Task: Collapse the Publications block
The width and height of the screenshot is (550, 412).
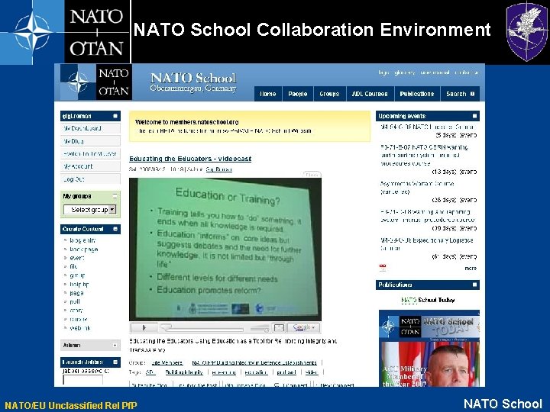Action: (x=474, y=285)
